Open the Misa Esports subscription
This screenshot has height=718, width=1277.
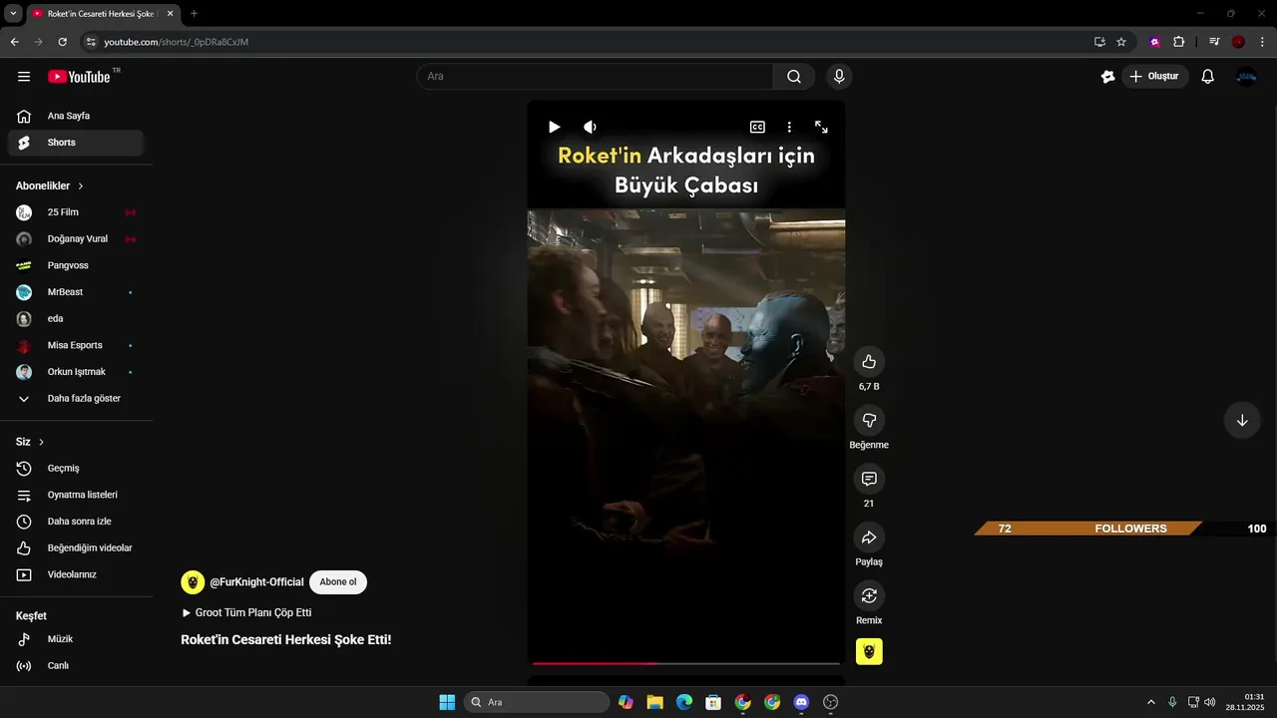pos(76,345)
